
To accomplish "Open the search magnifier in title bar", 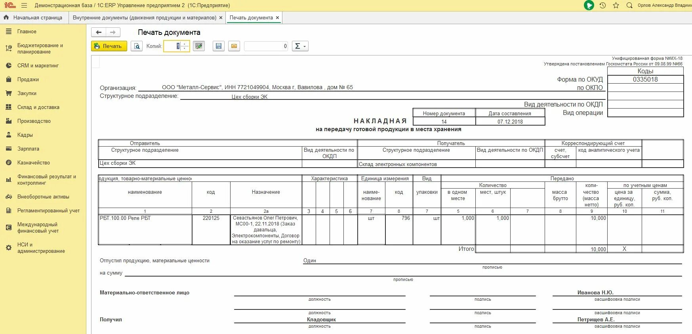I will [x=629, y=6].
